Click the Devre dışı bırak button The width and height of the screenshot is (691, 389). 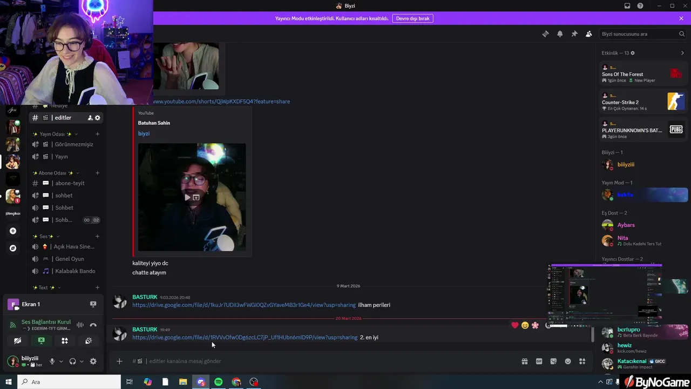pos(413,18)
